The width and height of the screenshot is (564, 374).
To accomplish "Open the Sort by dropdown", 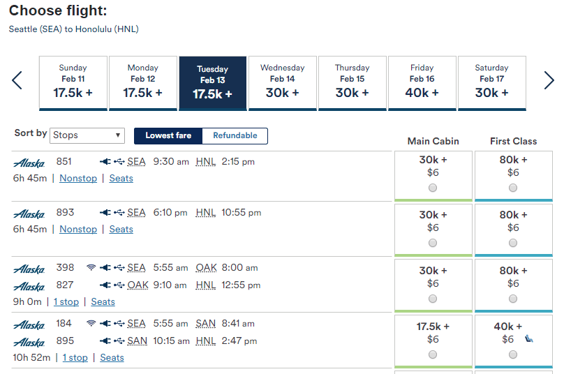I will click(x=88, y=135).
